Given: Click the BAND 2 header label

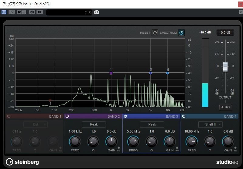Looking at the screenshot, I should pyautogui.click(x=114, y=116).
